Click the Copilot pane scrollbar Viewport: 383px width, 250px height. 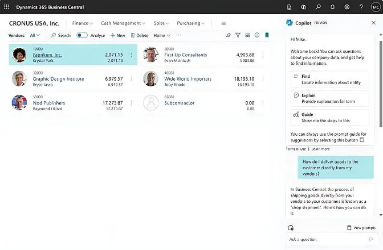tap(381, 84)
